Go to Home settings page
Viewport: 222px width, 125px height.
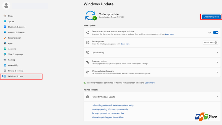tap(11, 16)
